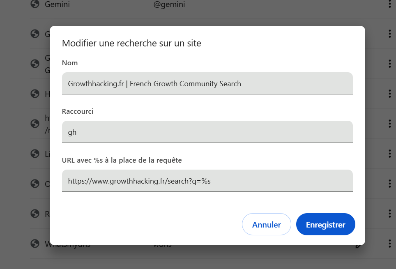
Task: Open three-dot menu for Gemini row
Action: (389, 4)
